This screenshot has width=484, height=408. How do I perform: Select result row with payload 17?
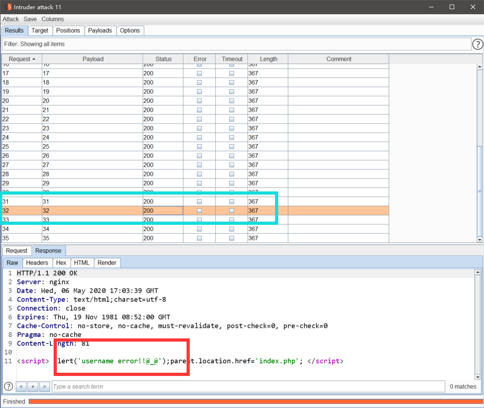tap(195, 73)
